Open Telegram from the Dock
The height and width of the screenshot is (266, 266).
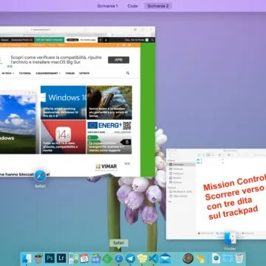pyautogui.click(x=130, y=259)
